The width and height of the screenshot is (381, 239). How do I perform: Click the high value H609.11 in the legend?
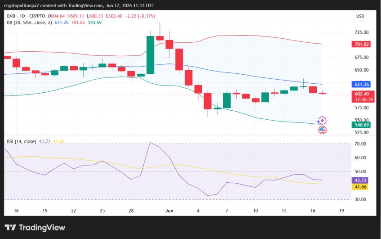[76, 16]
